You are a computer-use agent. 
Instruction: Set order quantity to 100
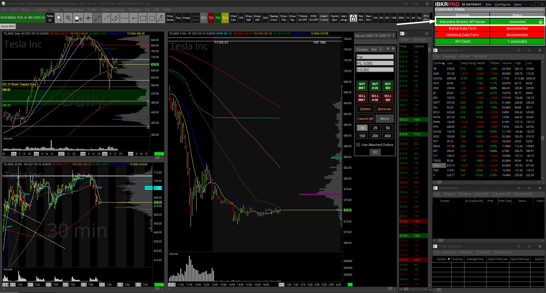tap(362, 136)
